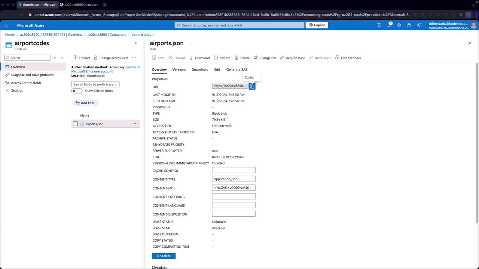Click the CONTENT-MD5 input field
Screen dimensions: 479x269
click(x=234, y=188)
